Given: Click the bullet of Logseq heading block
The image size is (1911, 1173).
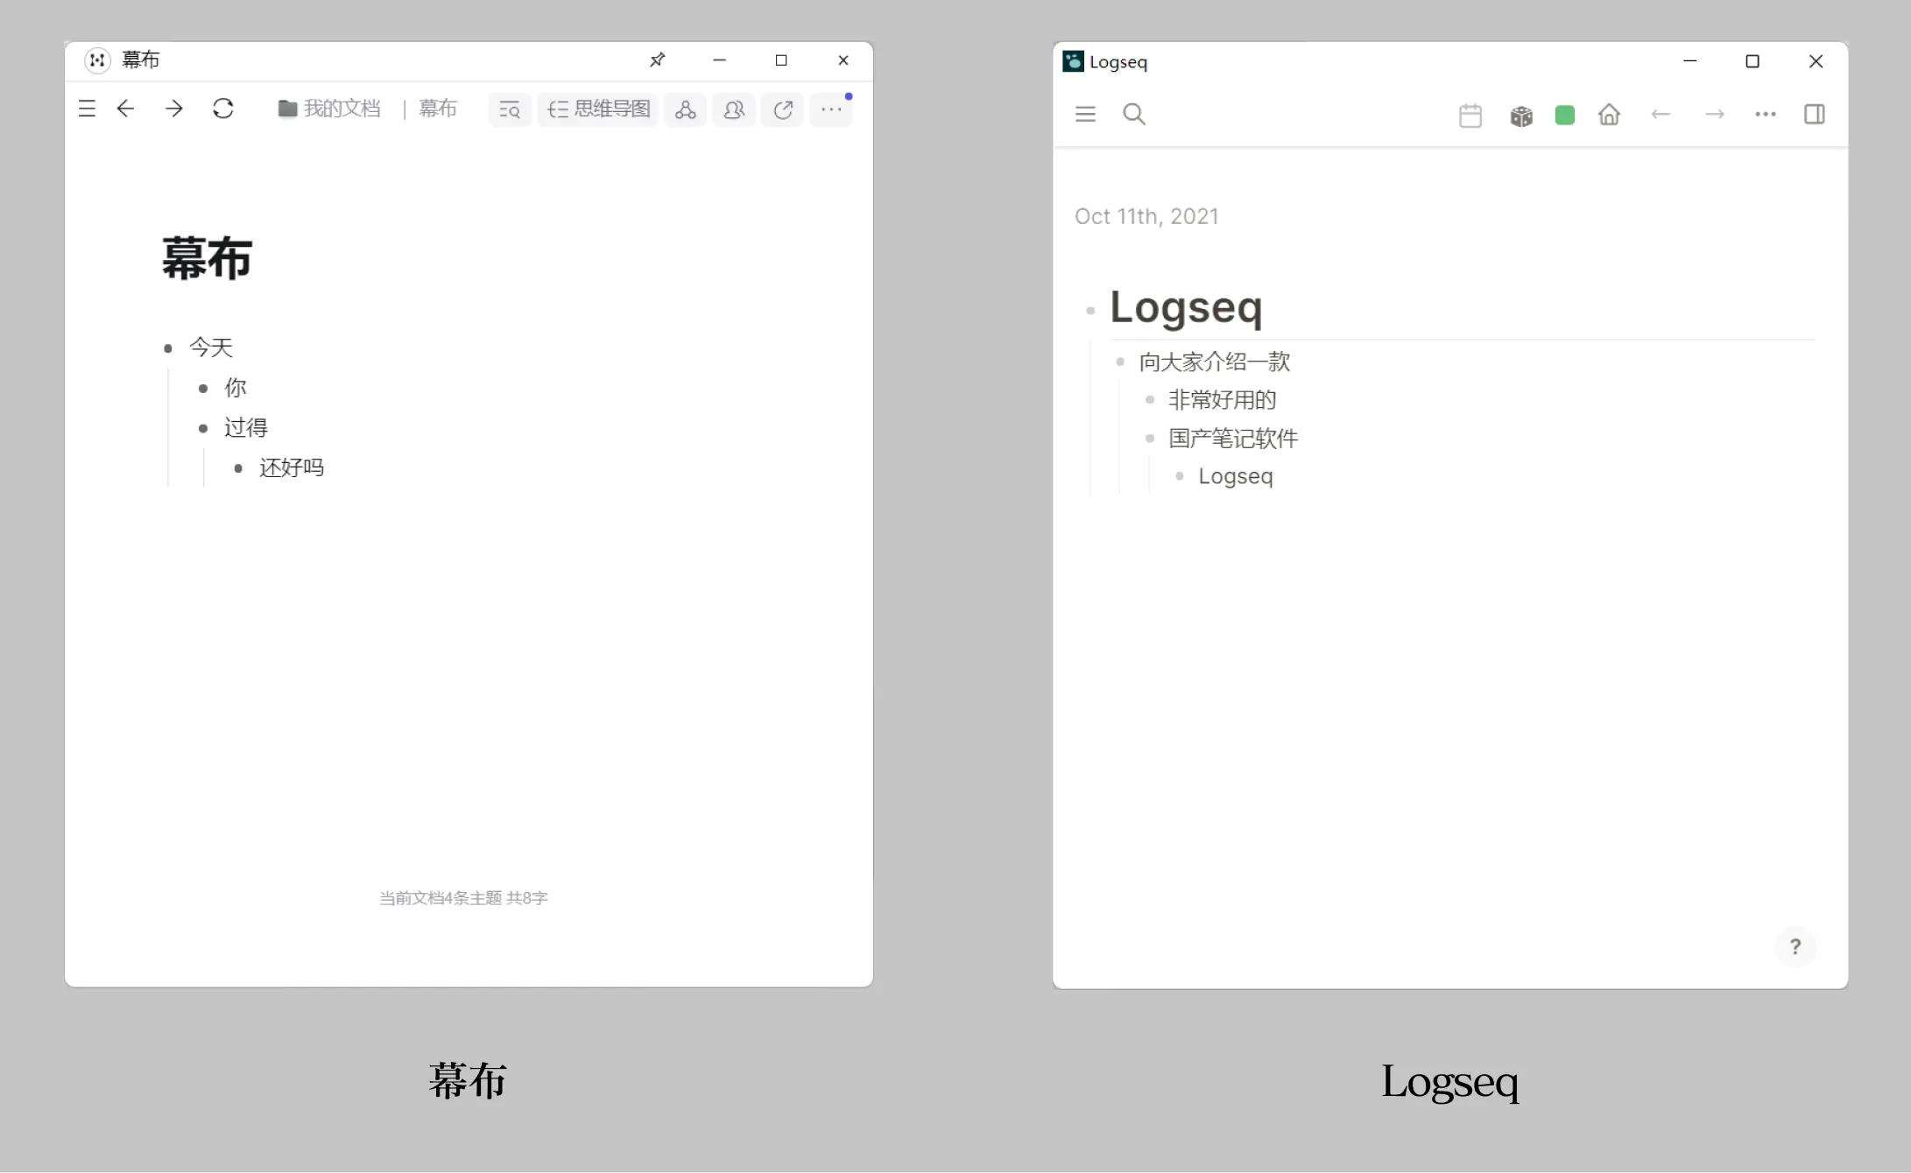Looking at the screenshot, I should tap(1090, 311).
